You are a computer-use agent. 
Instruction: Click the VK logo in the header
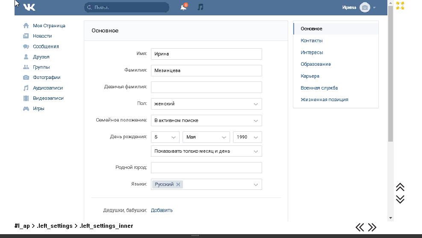[30, 7]
